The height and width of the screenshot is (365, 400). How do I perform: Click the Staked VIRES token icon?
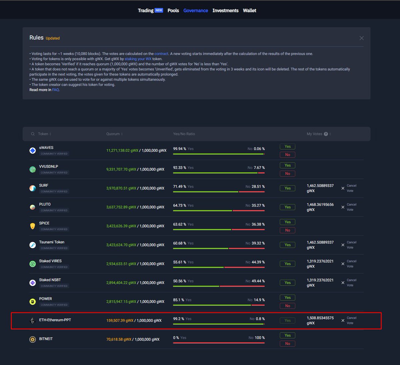point(33,264)
